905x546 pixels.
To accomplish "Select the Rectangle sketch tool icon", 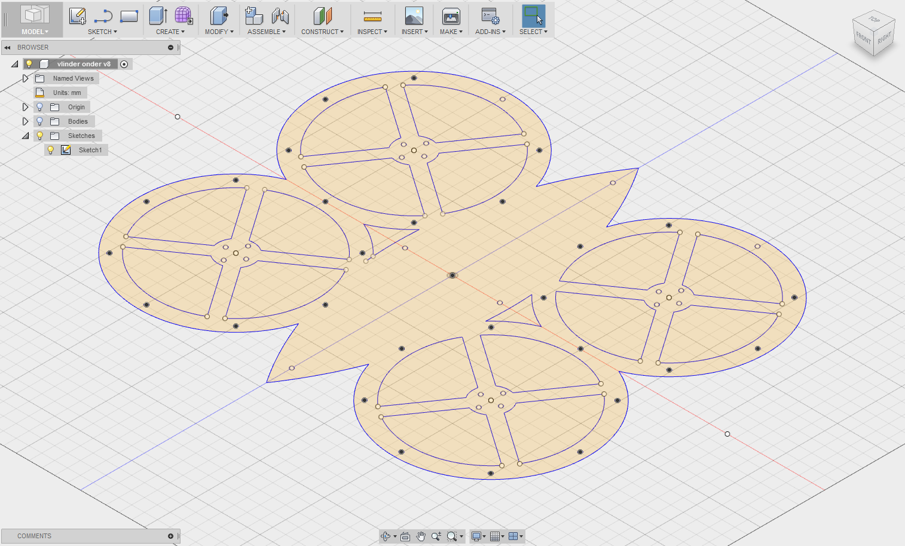I will [129, 16].
